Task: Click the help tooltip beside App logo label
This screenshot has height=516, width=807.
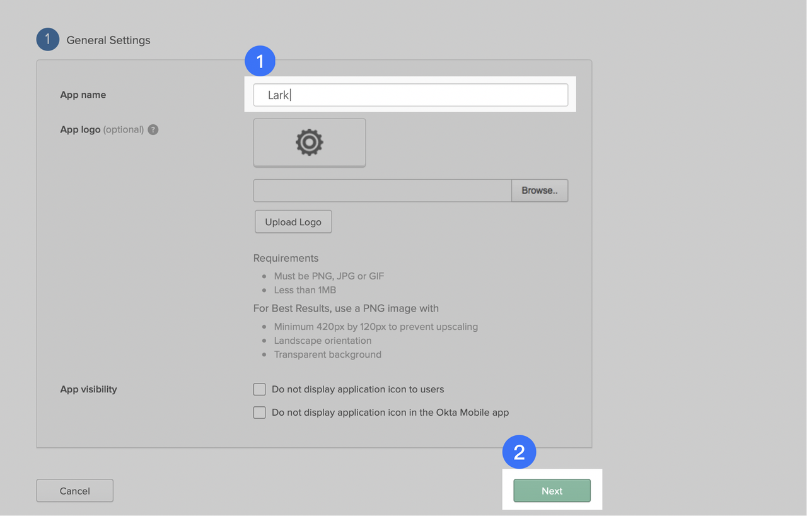Action: pyautogui.click(x=153, y=129)
